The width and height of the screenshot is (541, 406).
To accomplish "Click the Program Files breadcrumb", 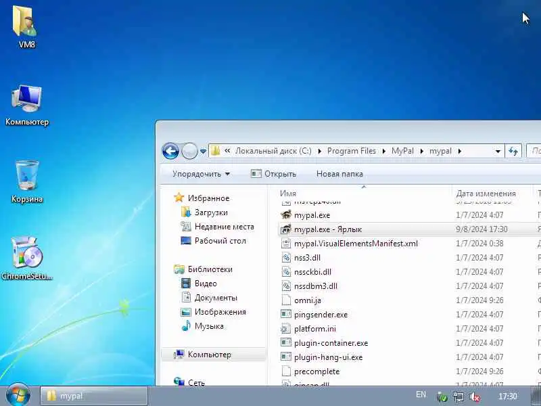I will pyautogui.click(x=352, y=151).
